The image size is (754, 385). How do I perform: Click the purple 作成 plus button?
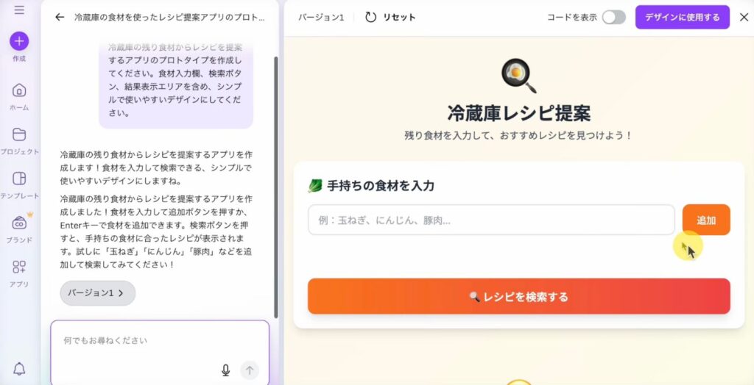[x=19, y=41]
